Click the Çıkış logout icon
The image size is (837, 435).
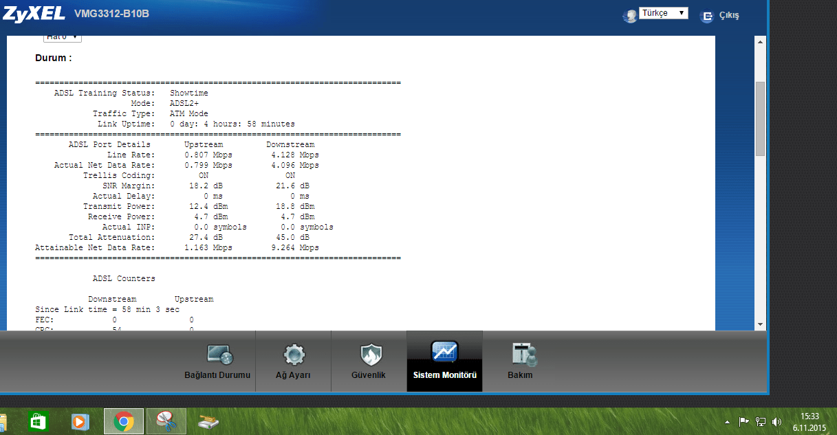(x=706, y=16)
